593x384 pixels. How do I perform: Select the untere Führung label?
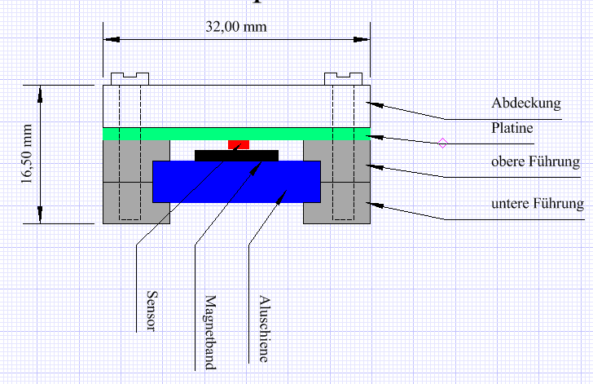pyautogui.click(x=538, y=204)
